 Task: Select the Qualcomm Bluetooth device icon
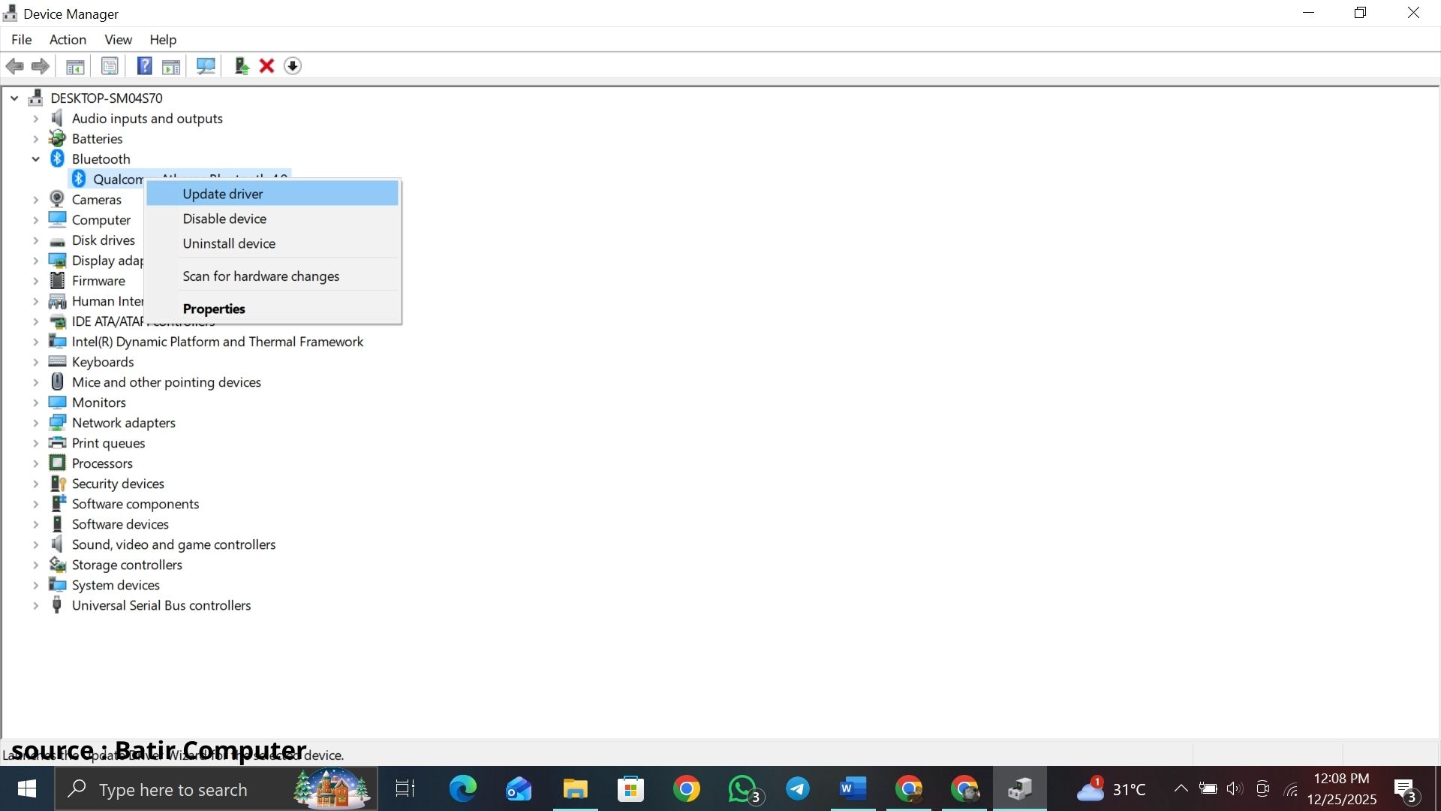(x=79, y=179)
